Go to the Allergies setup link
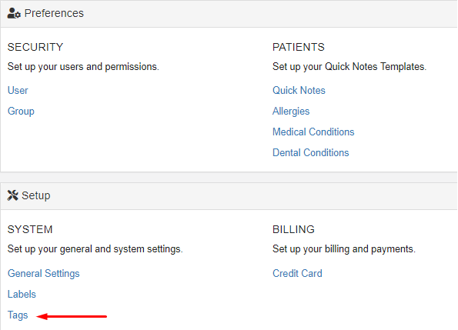This screenshot has width=458, height=330. point(291,112)
